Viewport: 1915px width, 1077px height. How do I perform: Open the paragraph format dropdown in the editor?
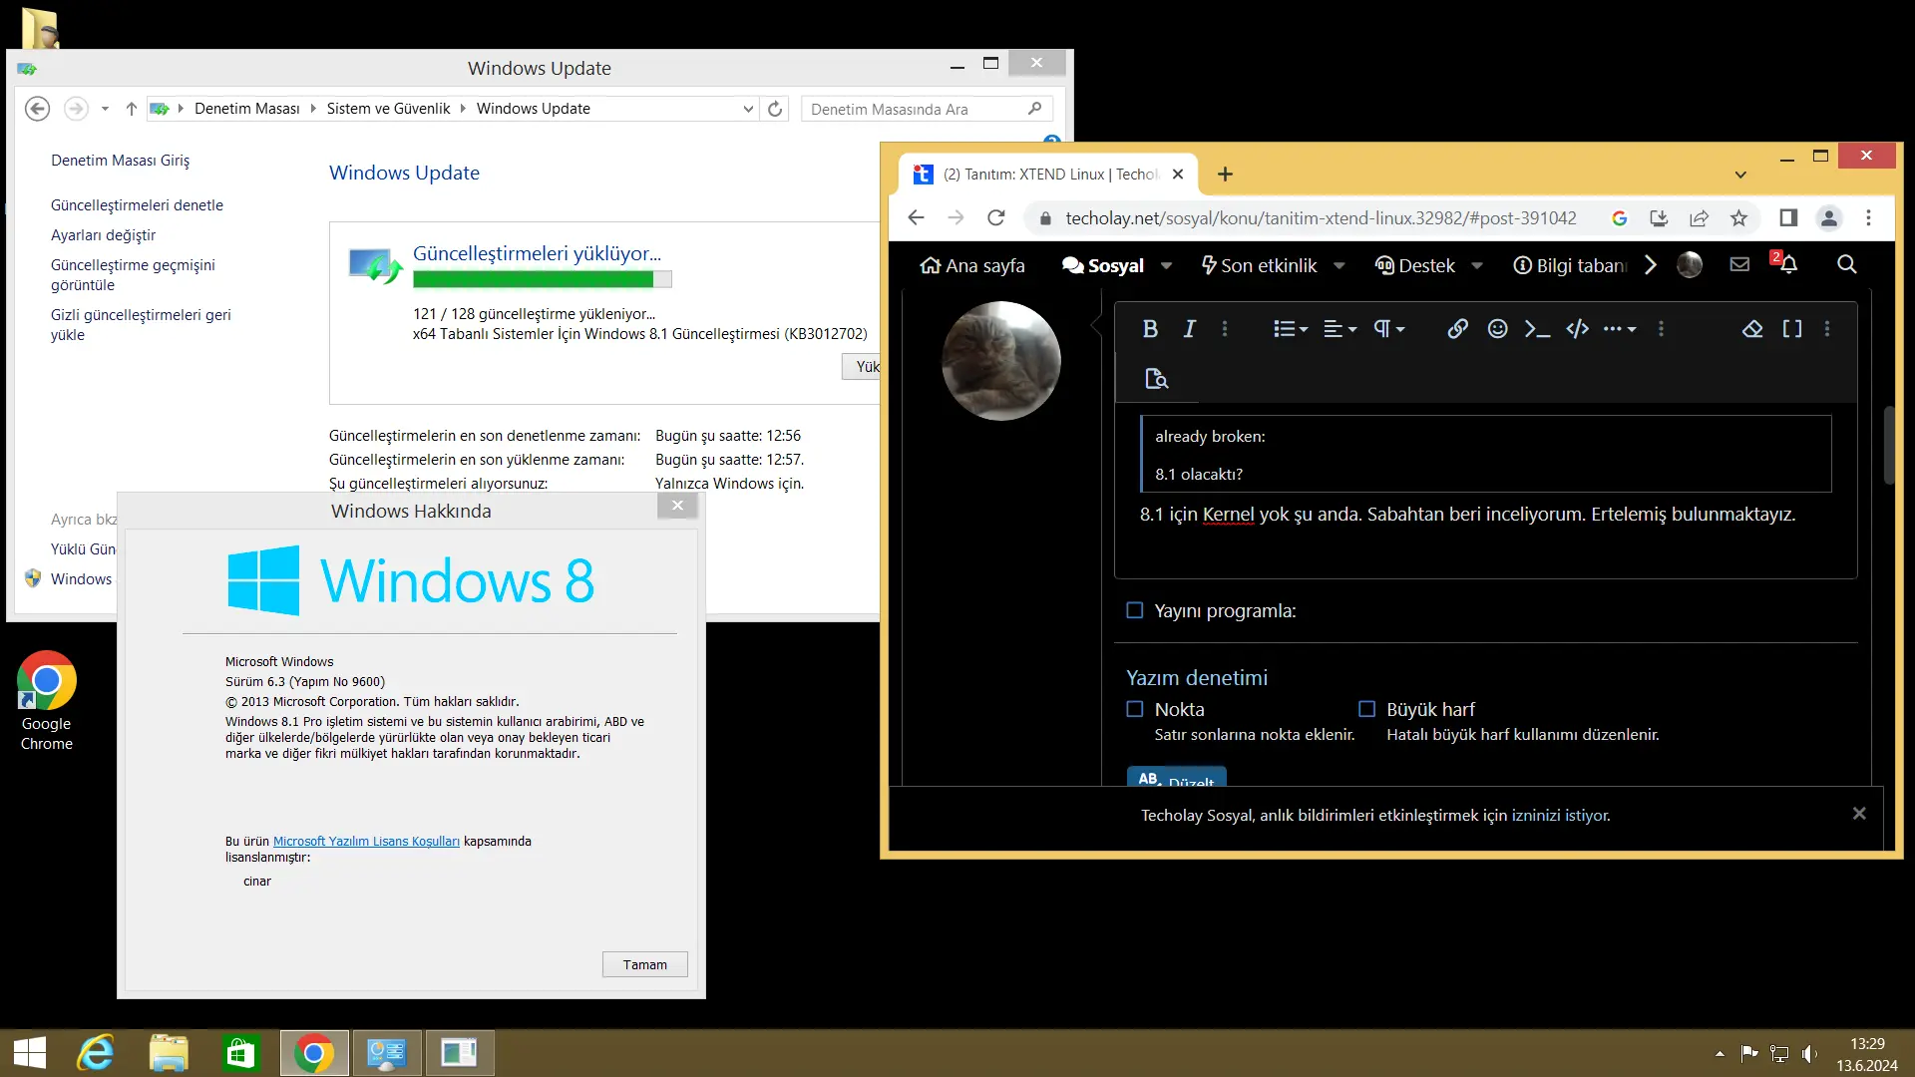tap(1388, 329)
